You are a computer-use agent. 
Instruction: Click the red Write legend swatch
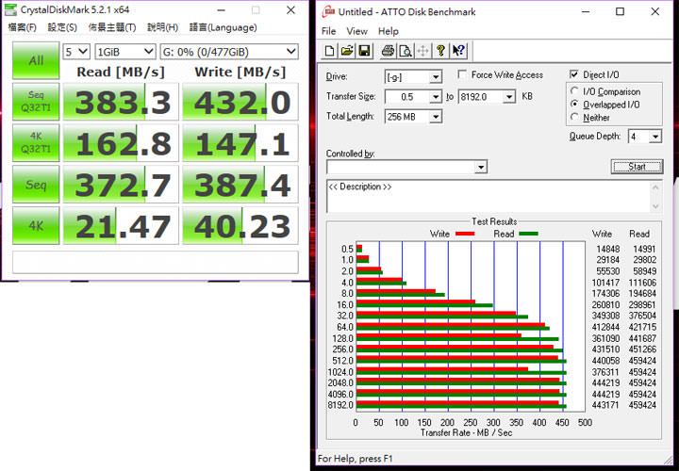pyautogui.click(x=464, y=234)
